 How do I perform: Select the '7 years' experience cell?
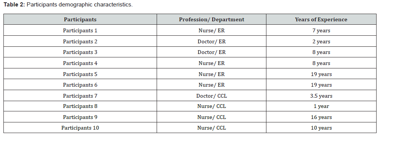[321, 30]
